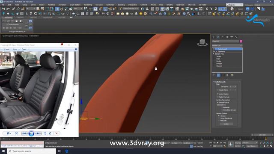Enable Separate by Smoothing Groups checkbox
The image size is (274, 154).
[222, 110]
